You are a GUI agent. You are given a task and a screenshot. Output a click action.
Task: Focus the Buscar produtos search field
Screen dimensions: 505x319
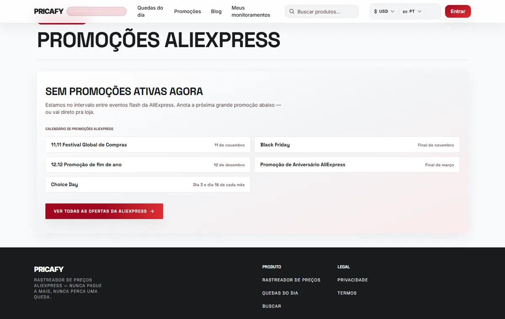pos(322,11)
